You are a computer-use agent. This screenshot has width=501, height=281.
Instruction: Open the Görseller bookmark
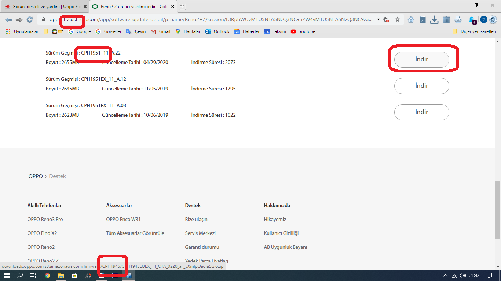point(109,31)
